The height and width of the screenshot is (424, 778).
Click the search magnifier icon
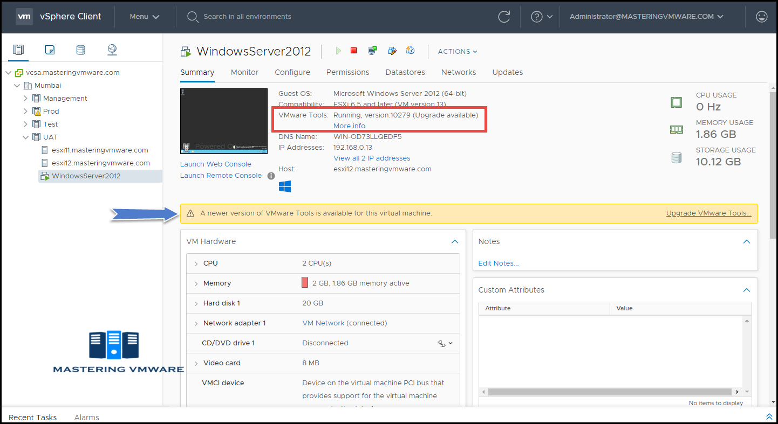coord(193,17)
